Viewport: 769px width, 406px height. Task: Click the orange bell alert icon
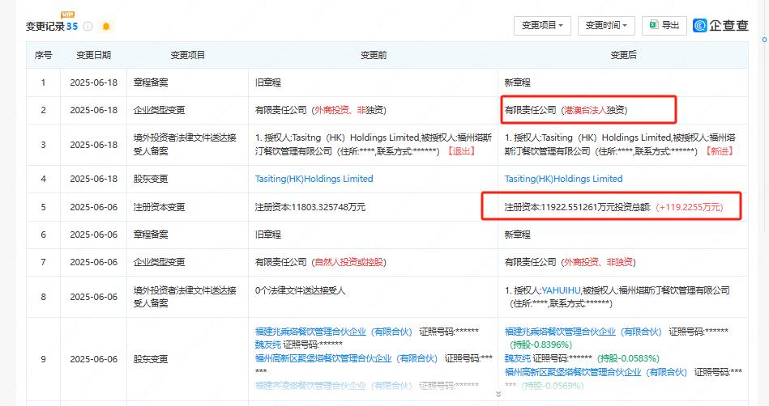[106, 27]
